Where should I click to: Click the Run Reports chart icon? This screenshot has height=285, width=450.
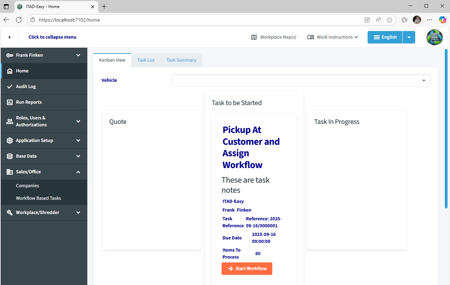click(10, 102)
